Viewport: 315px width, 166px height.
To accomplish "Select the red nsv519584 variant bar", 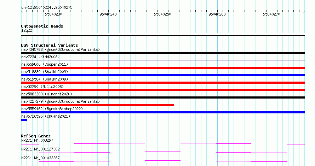I will (163, 83).
